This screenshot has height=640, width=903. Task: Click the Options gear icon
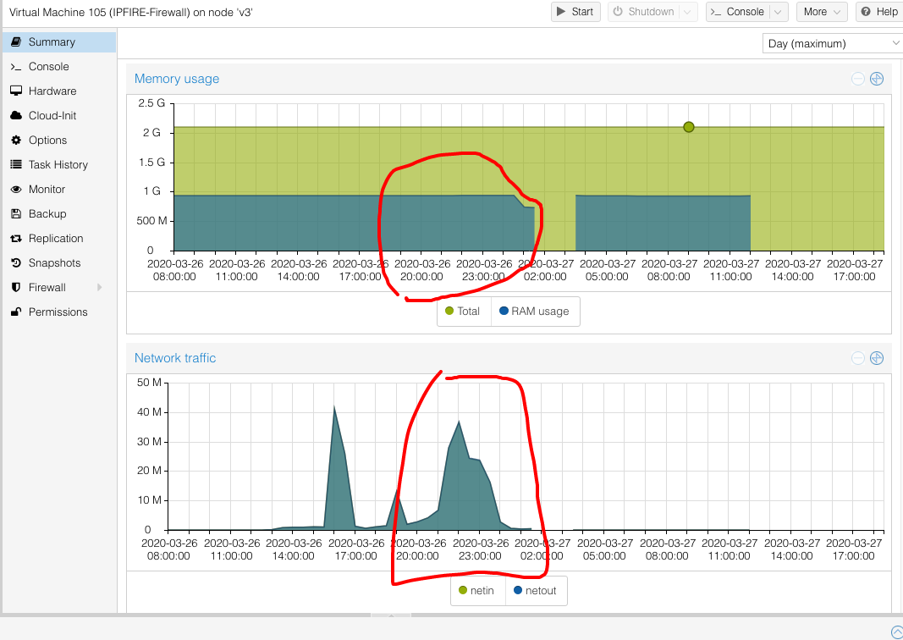pyautogui.click(x=16, y=141)
